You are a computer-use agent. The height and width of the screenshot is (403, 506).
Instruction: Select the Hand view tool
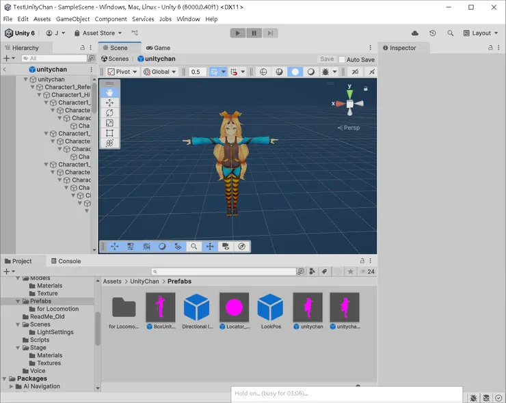(x=109, y=92)
